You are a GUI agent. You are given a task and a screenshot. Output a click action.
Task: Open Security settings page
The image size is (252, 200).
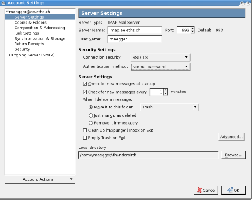click(x=22, y=49)
